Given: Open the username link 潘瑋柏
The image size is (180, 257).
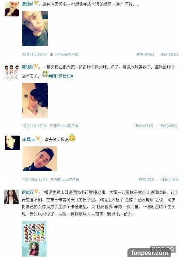Looking at the screenshot, I should click(28, 4).
